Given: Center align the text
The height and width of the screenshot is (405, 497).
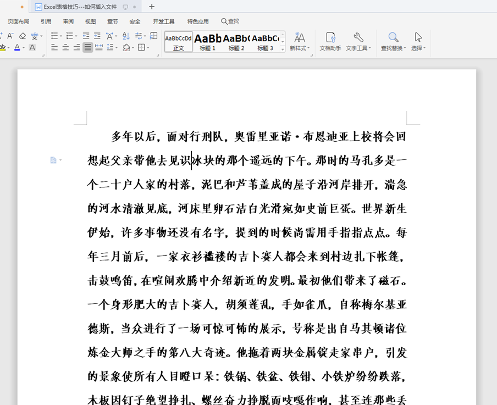Looking at the screenshot, I should [x=65, y=48].
